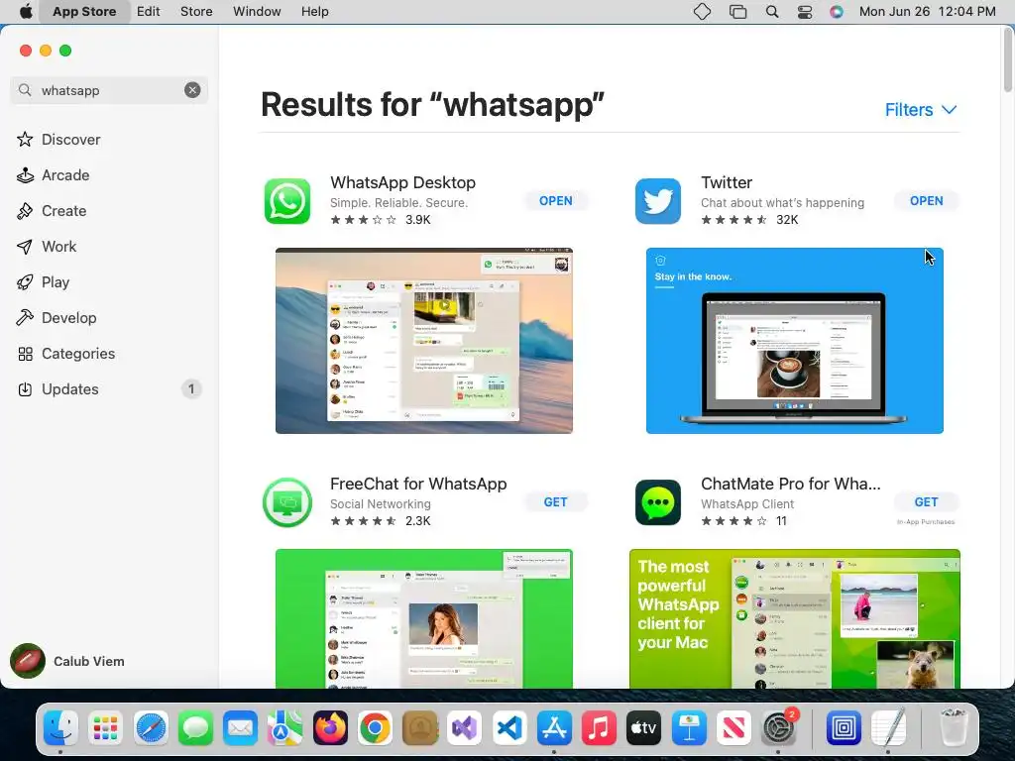Open Calub Viem account profile

click(x=68, y=661)
